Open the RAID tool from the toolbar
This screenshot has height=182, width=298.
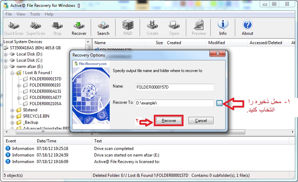click(x=128, y=28)
